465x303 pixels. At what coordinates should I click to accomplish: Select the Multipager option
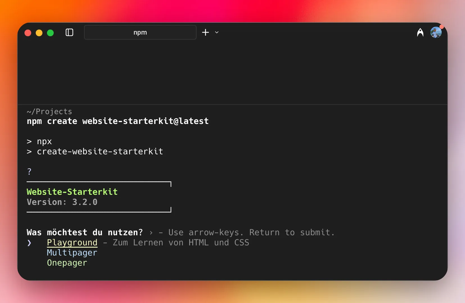[72, 253]
